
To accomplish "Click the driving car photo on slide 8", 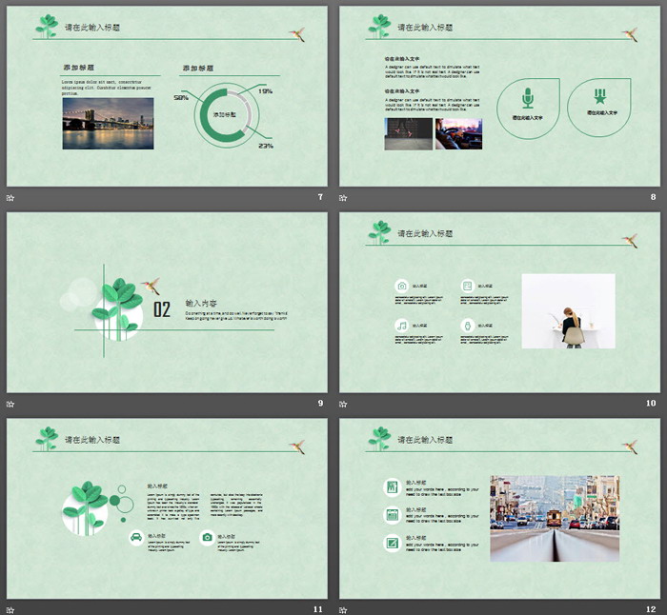I will pos(458,134).
